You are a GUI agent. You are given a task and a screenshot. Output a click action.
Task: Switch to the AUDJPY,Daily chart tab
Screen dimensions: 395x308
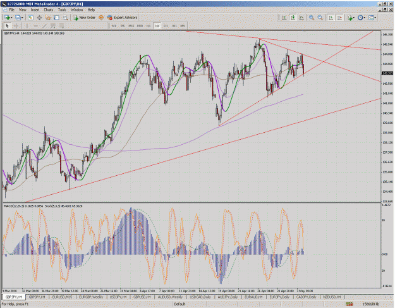pos(228,297)
